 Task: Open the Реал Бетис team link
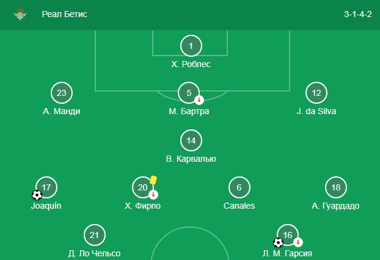65,14
